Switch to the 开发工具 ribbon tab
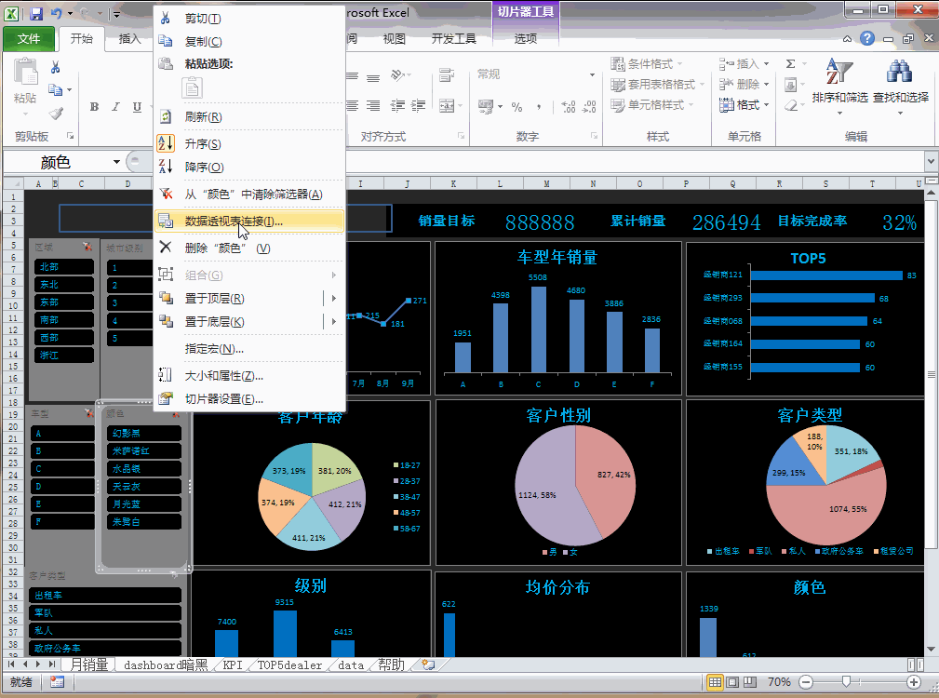The image size is (939, 698). tap(453, 39)
